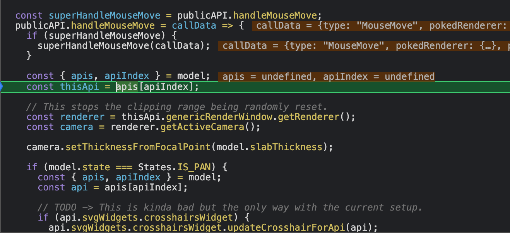Place the cursor on 'superHandleMouseMove' in the first const declaration

[x=104, y=16]
